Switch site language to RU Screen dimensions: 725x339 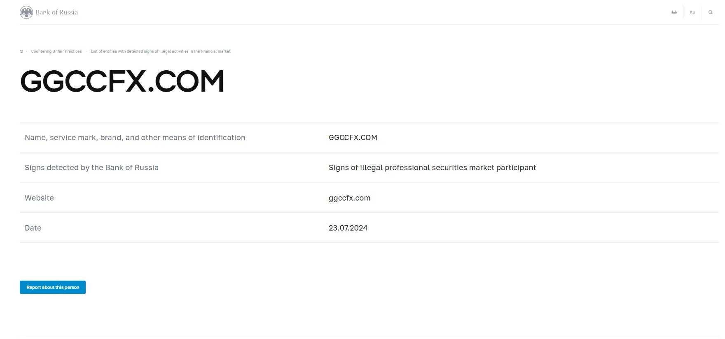(692, 12)
